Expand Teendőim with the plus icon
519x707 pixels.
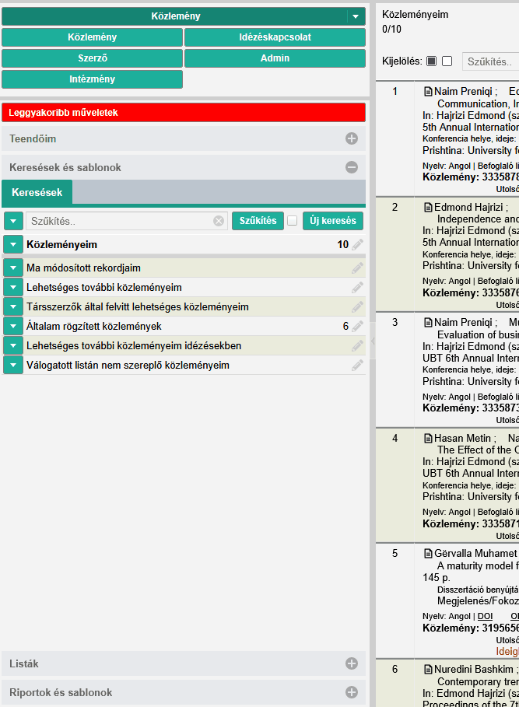pyautogui.click(x=352, y=138)
